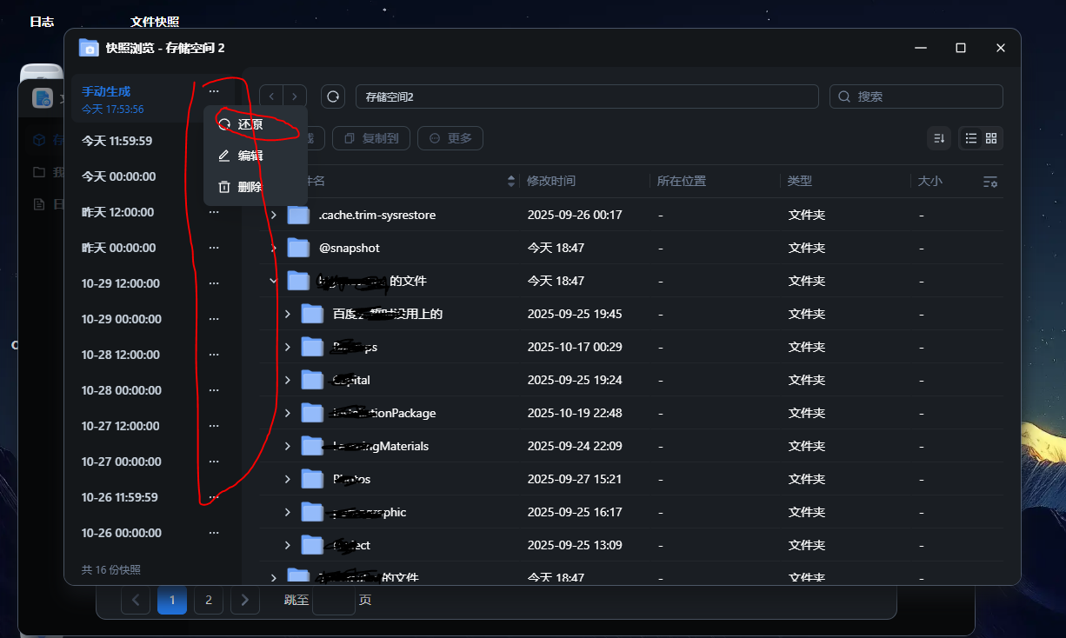Open more options for 手动生成 snapshot
Screen dimensions: 1066x638
(x=214, y=91)
